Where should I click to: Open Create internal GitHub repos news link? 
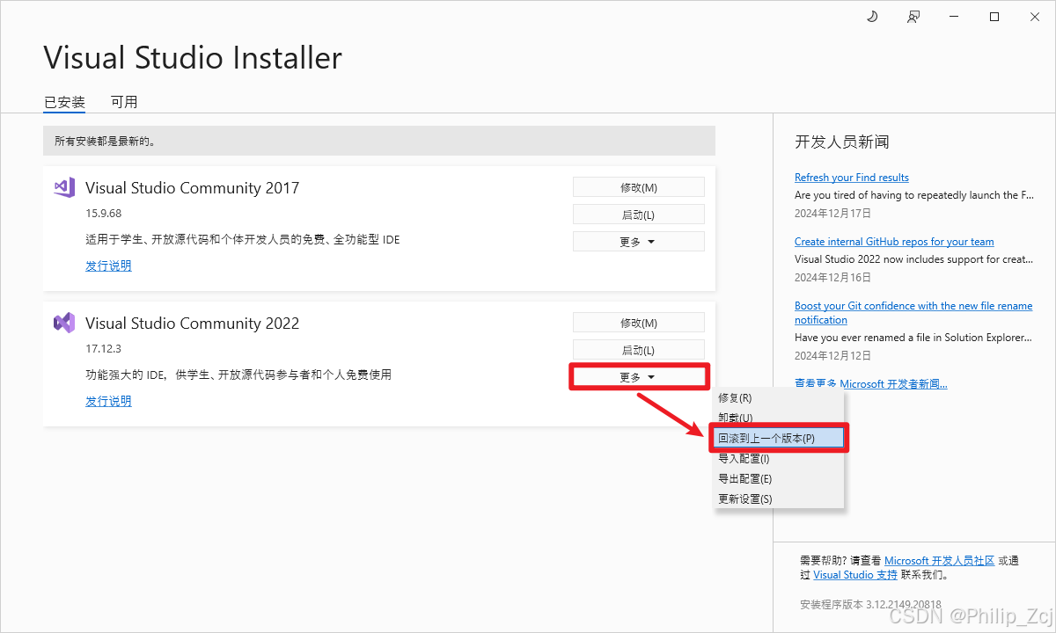pyautogui.click(x=894, y=242)
